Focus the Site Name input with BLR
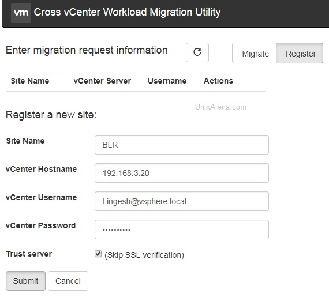 click(182, 145)
